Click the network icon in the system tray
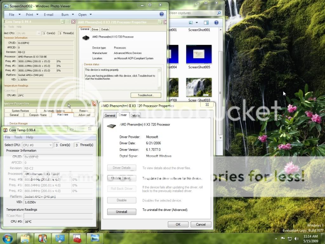 [289, 238]
